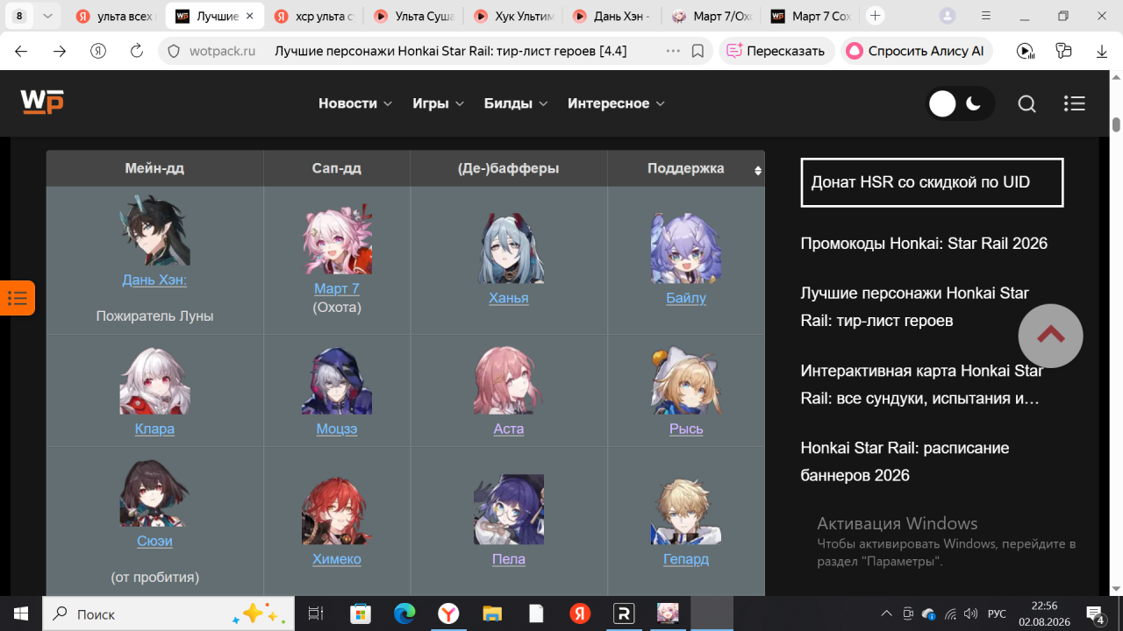Open the volume icon in system tray

pos(970,613)
